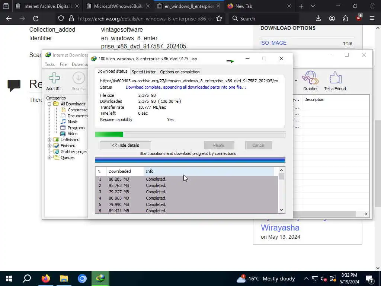Open the File menu in IDM
Screen dimensions: 381x286
point(63,64)
